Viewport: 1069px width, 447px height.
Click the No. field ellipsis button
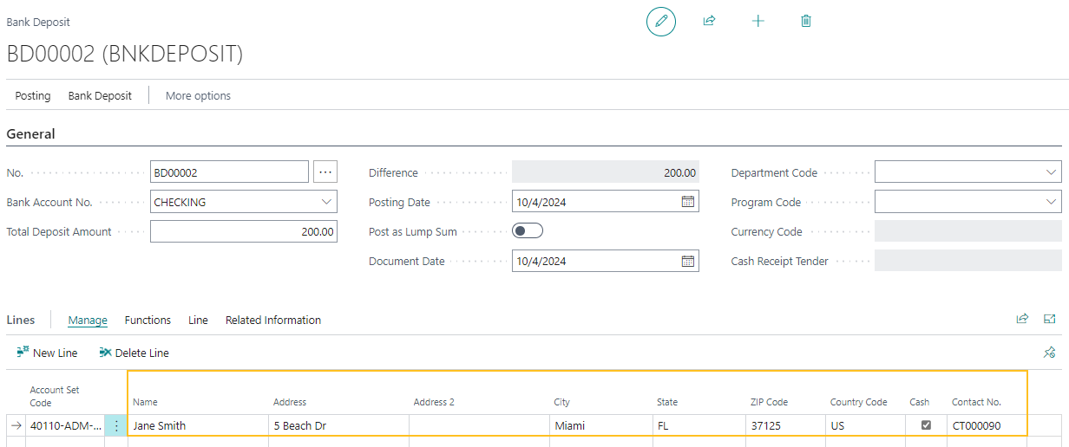[x=325, y=172]
